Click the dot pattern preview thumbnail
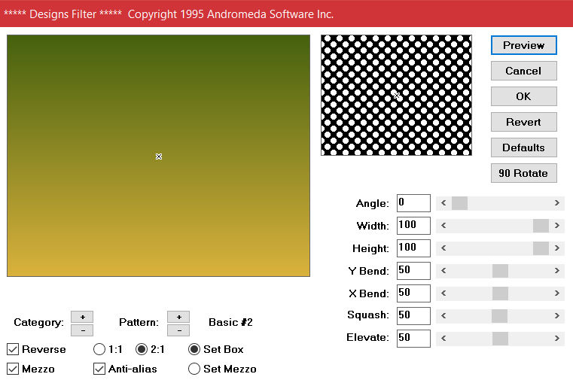This screenshot has height=383, width=573. click(x=396, y=95)
